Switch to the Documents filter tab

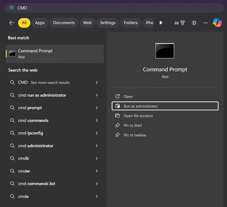[x=64, y=23]
